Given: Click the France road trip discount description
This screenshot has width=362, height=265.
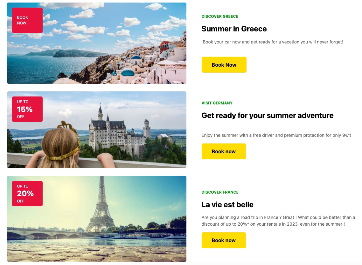Looking at the screenshot, I should pos(278,221).
